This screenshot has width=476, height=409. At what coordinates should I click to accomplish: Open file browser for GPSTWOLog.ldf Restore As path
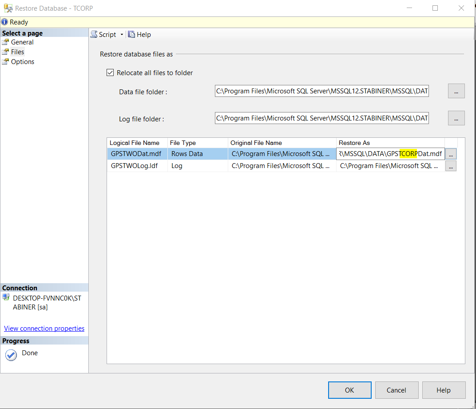pyautogui.click(x=451, y=165)
